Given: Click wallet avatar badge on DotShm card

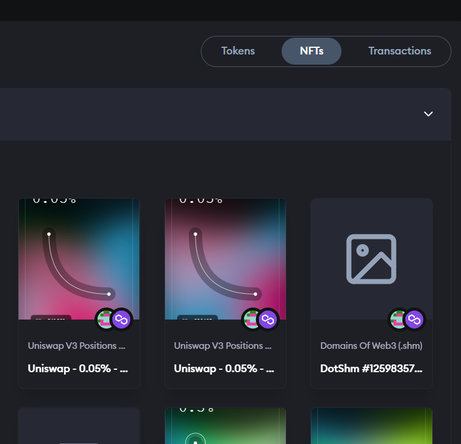Looking at the screenshot, I should click(x=398, y=320).
